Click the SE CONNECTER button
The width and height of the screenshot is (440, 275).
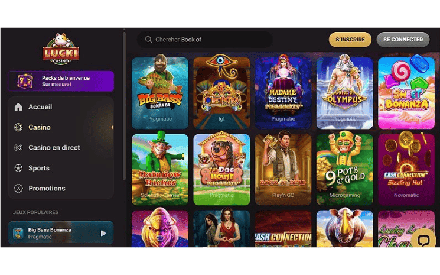pyautogui.click(x=403, y=40)
